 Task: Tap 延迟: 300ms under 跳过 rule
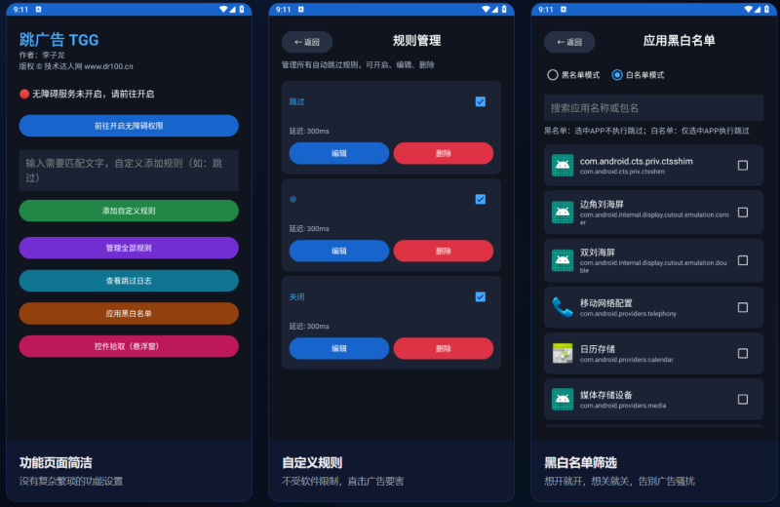[309, 131]
